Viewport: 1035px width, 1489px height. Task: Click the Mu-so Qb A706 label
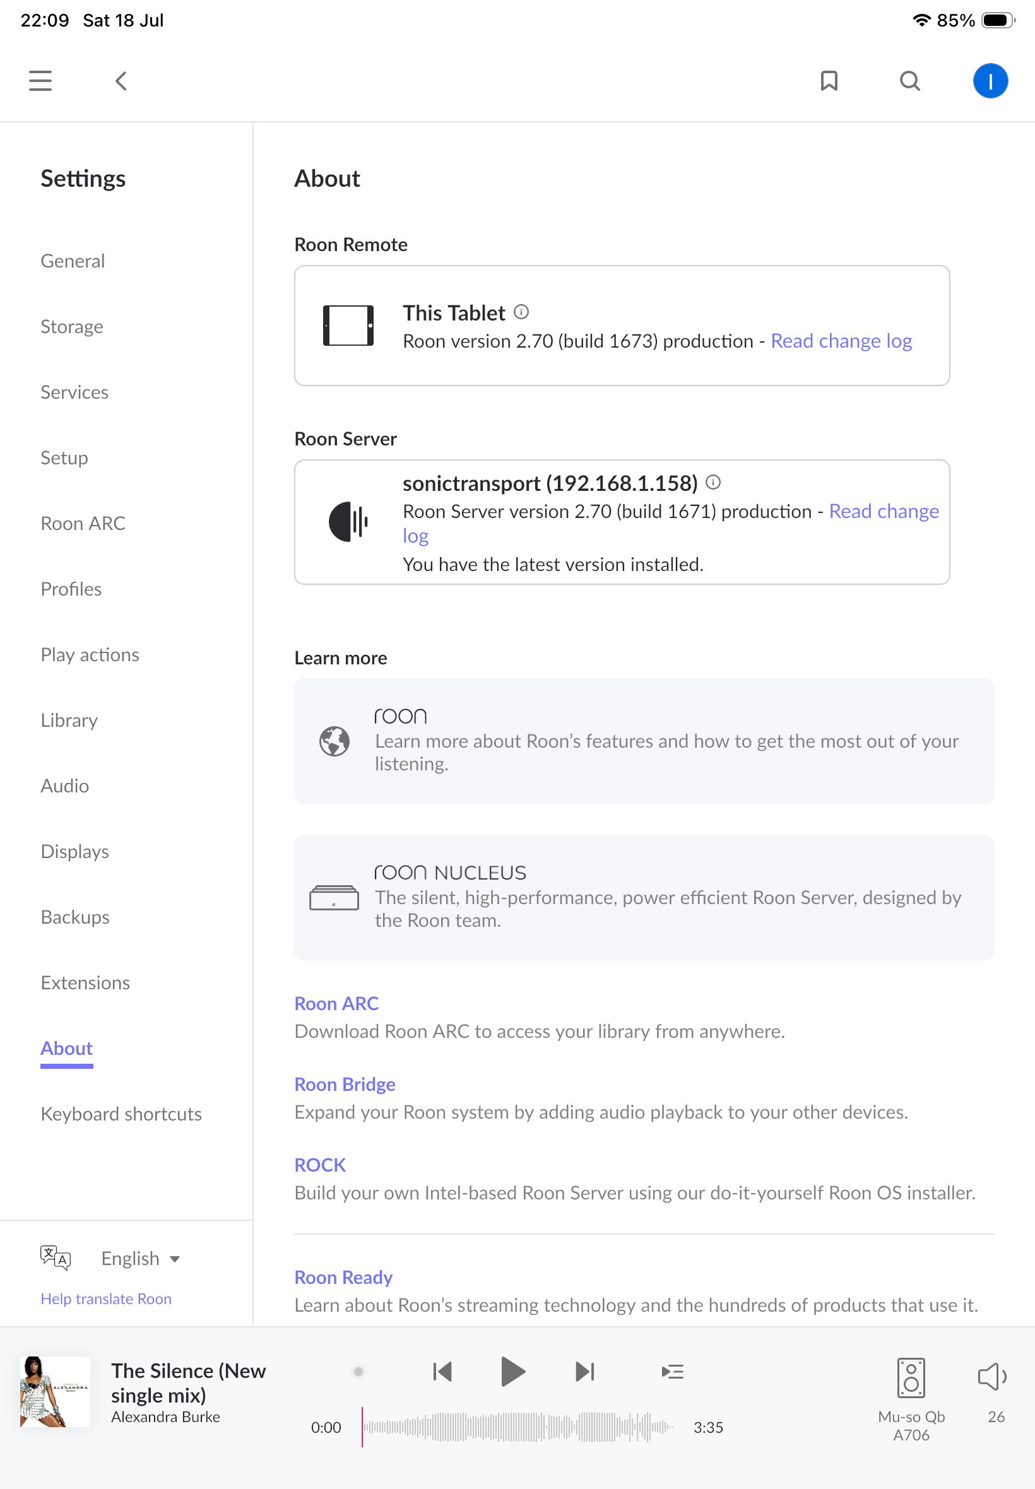(911, 1425)
